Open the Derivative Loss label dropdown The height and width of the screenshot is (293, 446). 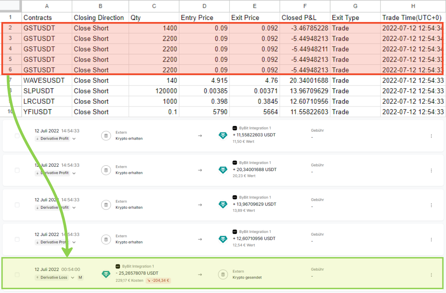(x=73, y=277)
